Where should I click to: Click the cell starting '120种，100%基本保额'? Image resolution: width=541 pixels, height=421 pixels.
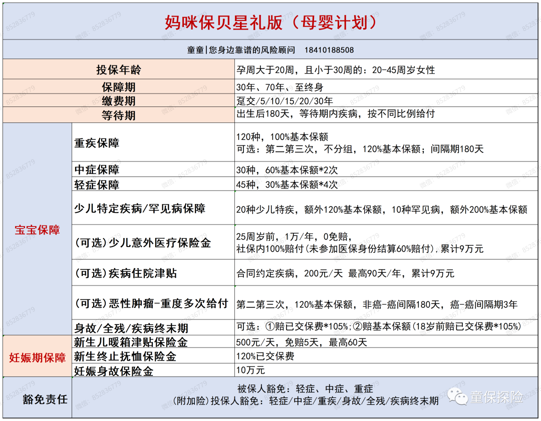coord(386,142)
